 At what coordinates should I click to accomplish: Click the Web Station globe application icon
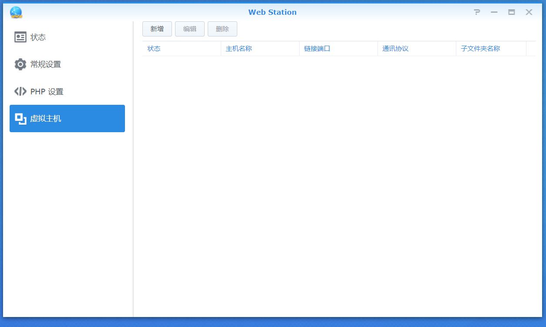(16, 12)
